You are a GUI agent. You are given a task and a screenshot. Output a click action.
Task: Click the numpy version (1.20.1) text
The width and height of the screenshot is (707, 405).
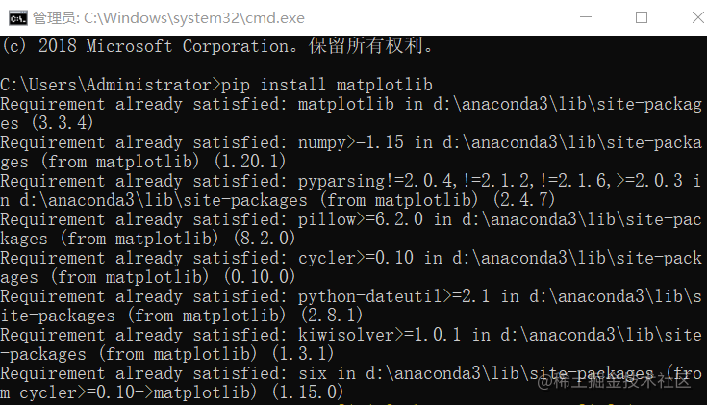click(241, 162)
